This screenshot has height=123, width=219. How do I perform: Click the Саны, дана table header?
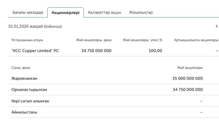pyautogui.click(x=21, y=68)
